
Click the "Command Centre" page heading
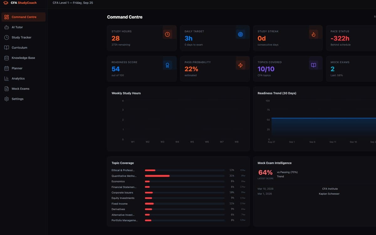point(125,17)
